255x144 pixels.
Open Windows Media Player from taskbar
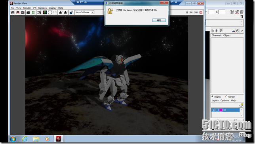pos(47,139)
